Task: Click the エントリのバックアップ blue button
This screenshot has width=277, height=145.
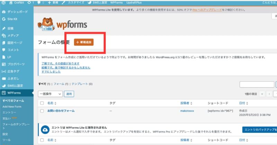Action: [260, 130]
